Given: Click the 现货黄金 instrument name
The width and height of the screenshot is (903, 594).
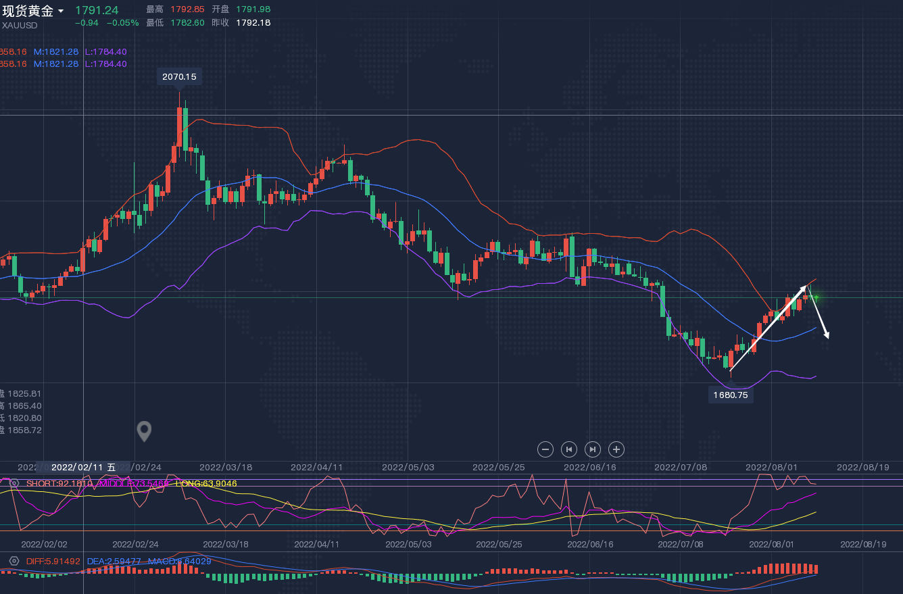Looking at the screenshot, I should tap(27, 11).
